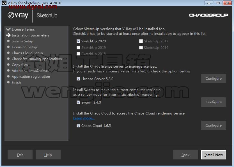Click the Swarm Setup bullet icon

coord(8,41)
